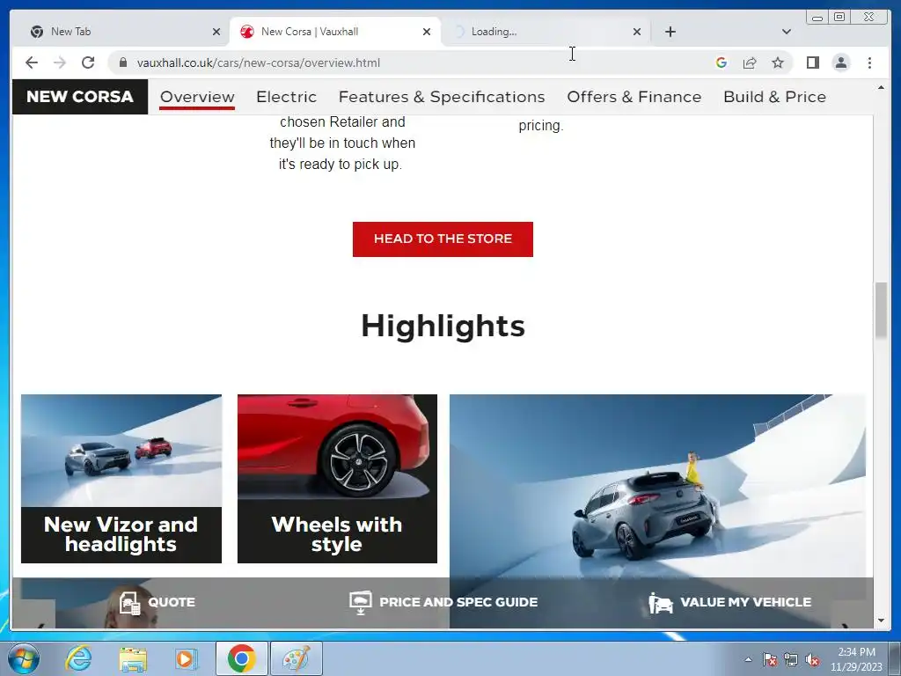This screenshot has width=901, height=676.
Task: Open Windows Media Player from taskbar
Action: click(x=187, y=658)
